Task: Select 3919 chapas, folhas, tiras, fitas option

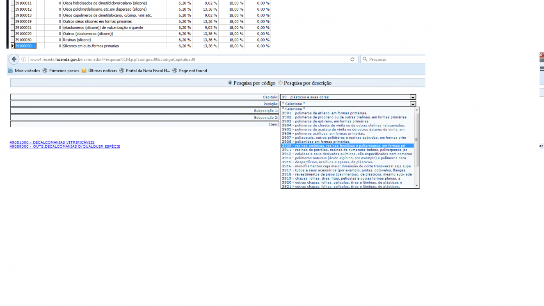Action: [347, 178]
